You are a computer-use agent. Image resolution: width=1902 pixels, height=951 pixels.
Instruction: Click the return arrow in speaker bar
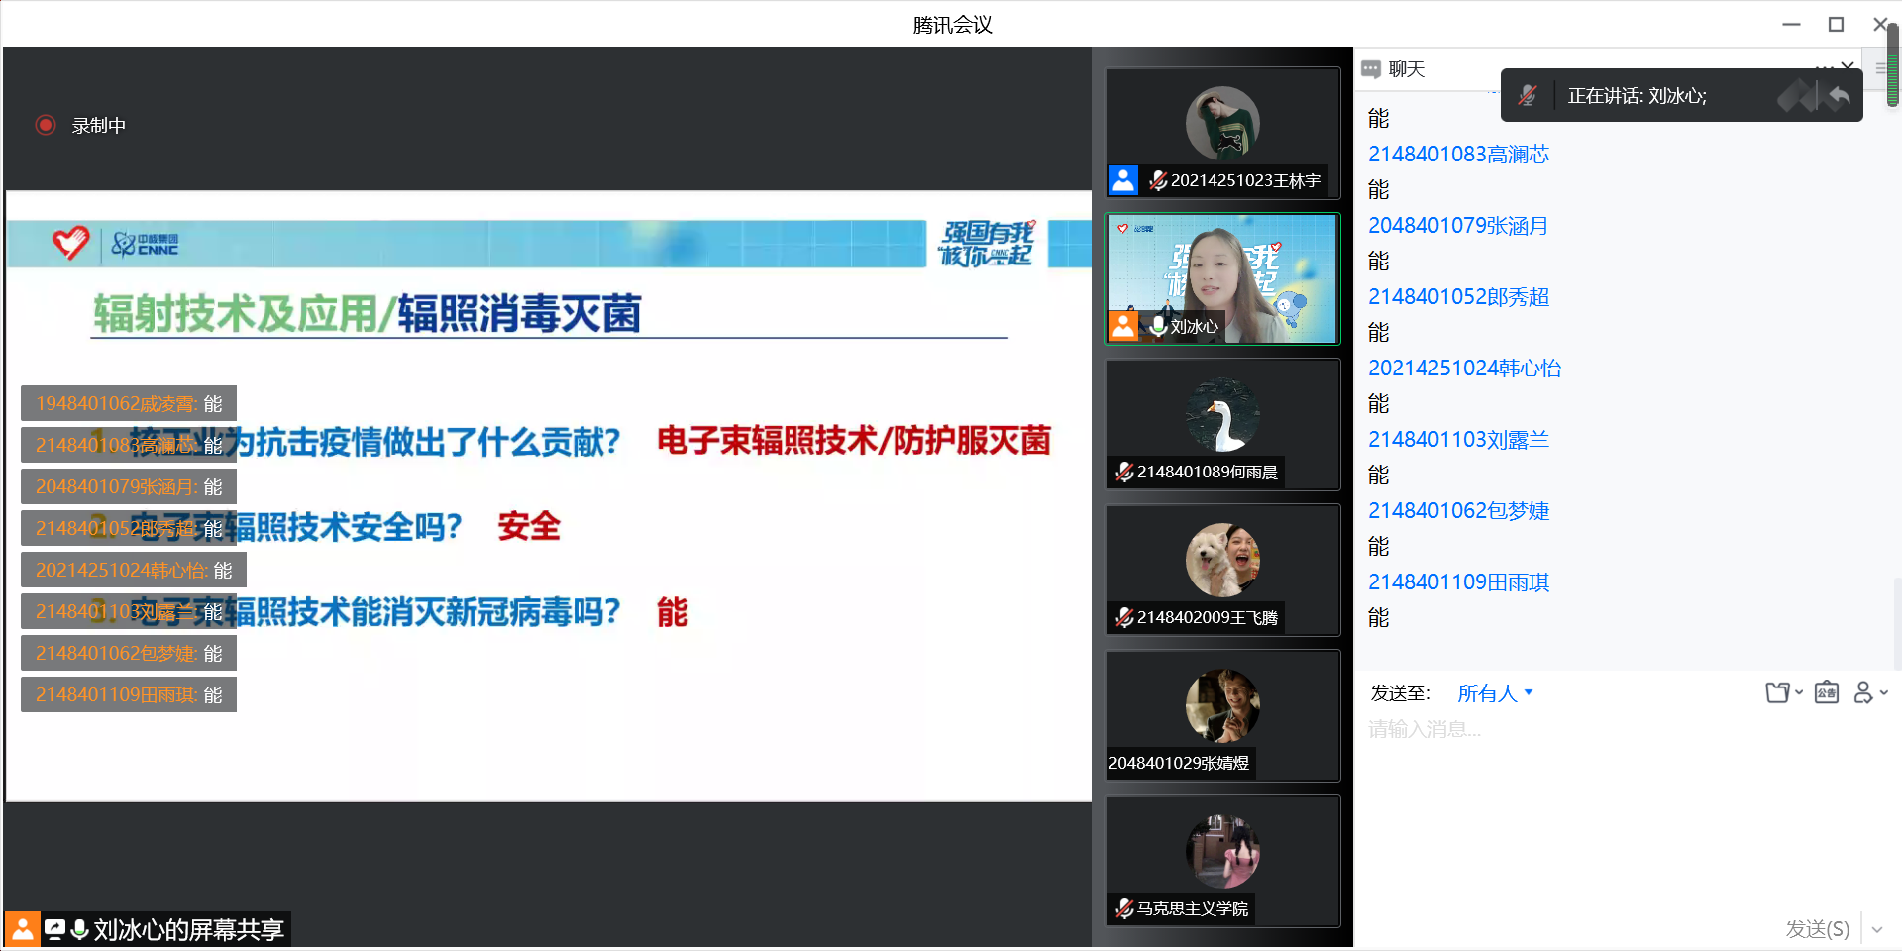[1839, 96]
